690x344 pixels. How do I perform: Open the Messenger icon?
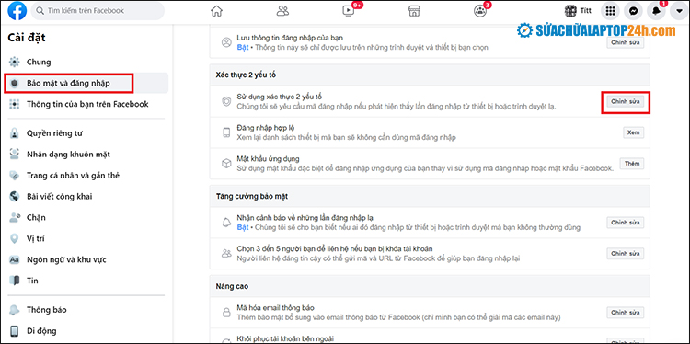pos(633,11)
